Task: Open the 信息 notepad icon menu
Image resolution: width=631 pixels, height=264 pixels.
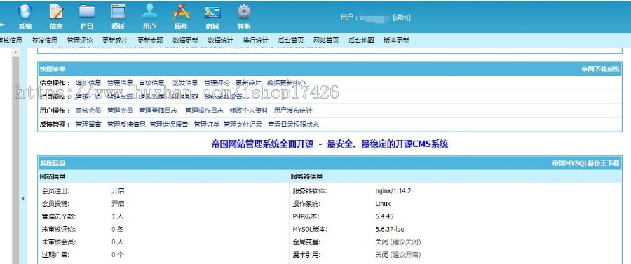Action: 56,16
